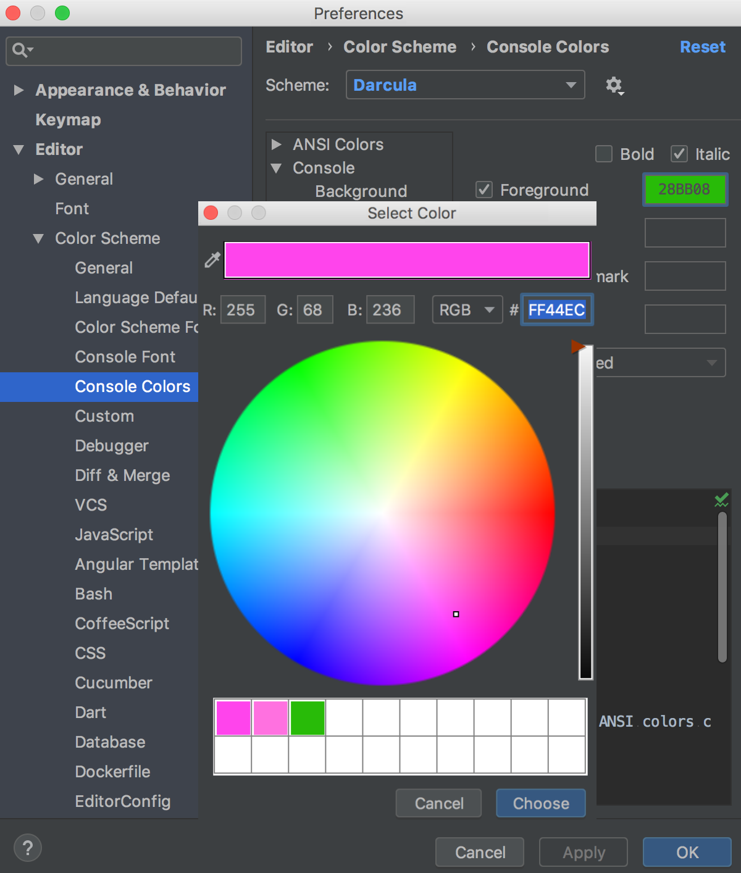Screen dimensions: 741x873
Task: Click the Preferences OK button
Action: [x=687, y=852]
